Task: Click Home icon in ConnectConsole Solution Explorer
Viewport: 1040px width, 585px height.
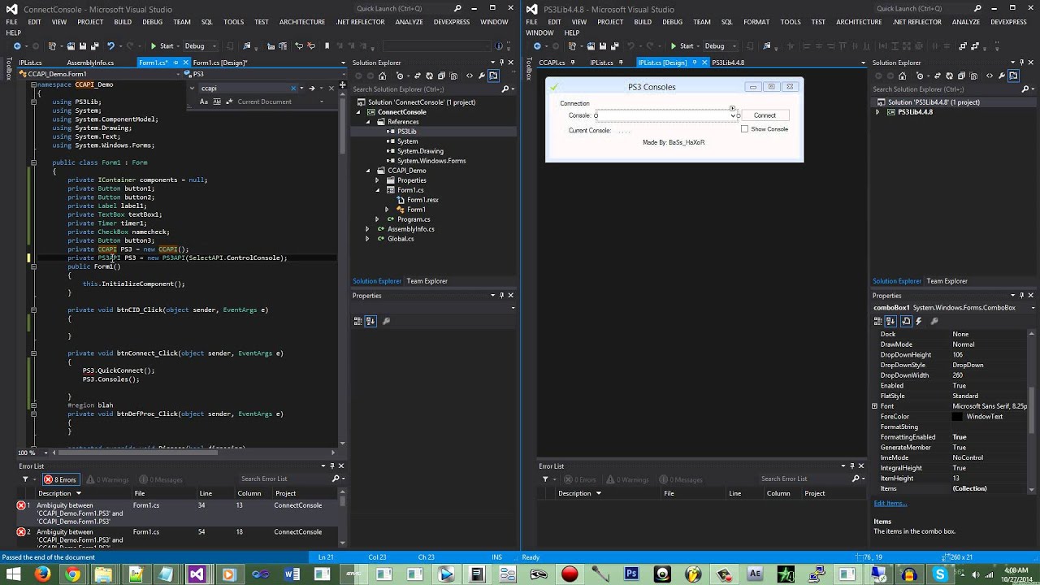Action: coord(383,76)
